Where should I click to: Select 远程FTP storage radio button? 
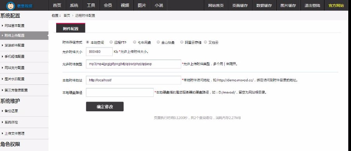point(111,42)
